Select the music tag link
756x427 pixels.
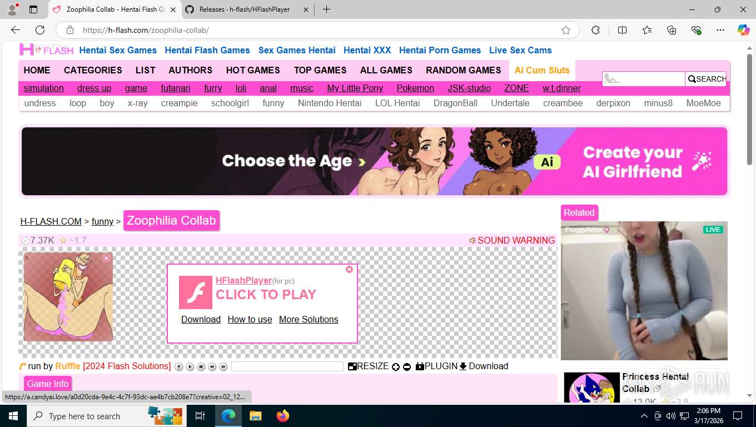pyautogui.click(x=302, y=88)
